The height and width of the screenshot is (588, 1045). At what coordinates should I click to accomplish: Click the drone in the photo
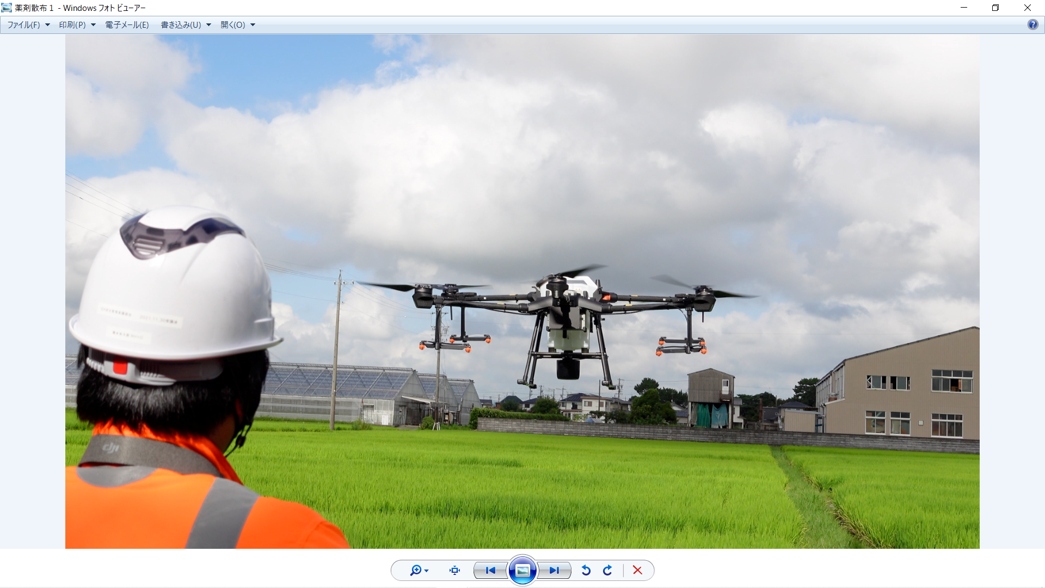(566, 321)
